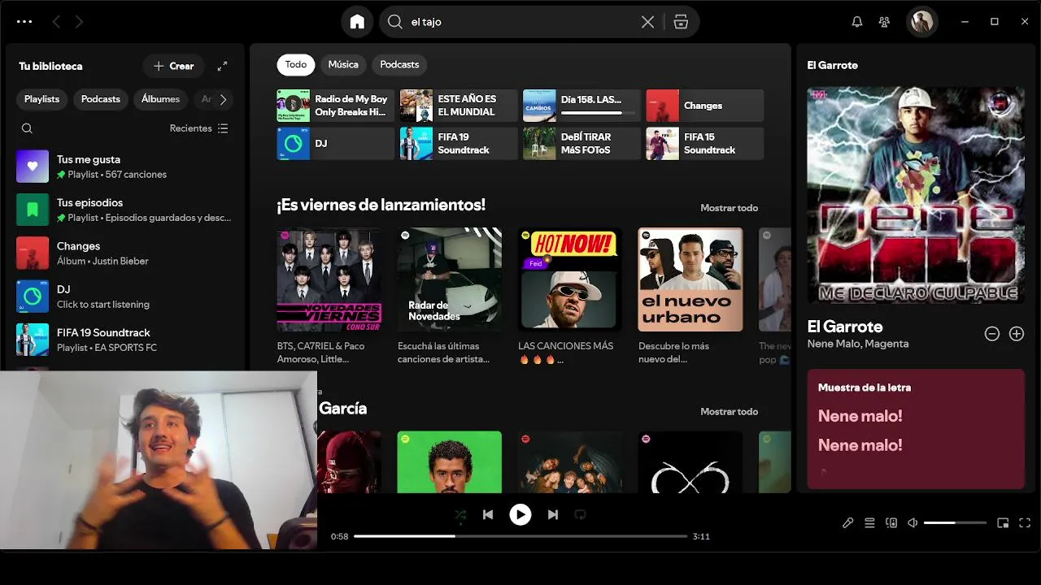
Task: Open the Browse icon next to search
Action: coord(682,22)
